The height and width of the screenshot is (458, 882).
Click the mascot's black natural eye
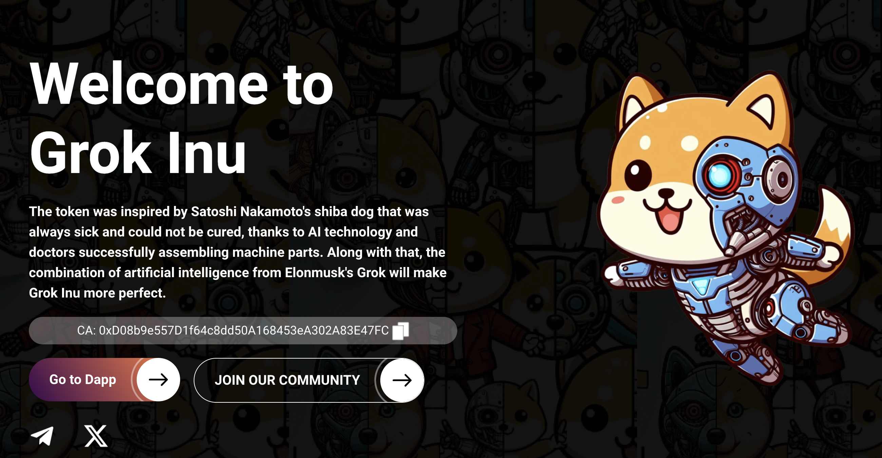[x=637, y=175]
